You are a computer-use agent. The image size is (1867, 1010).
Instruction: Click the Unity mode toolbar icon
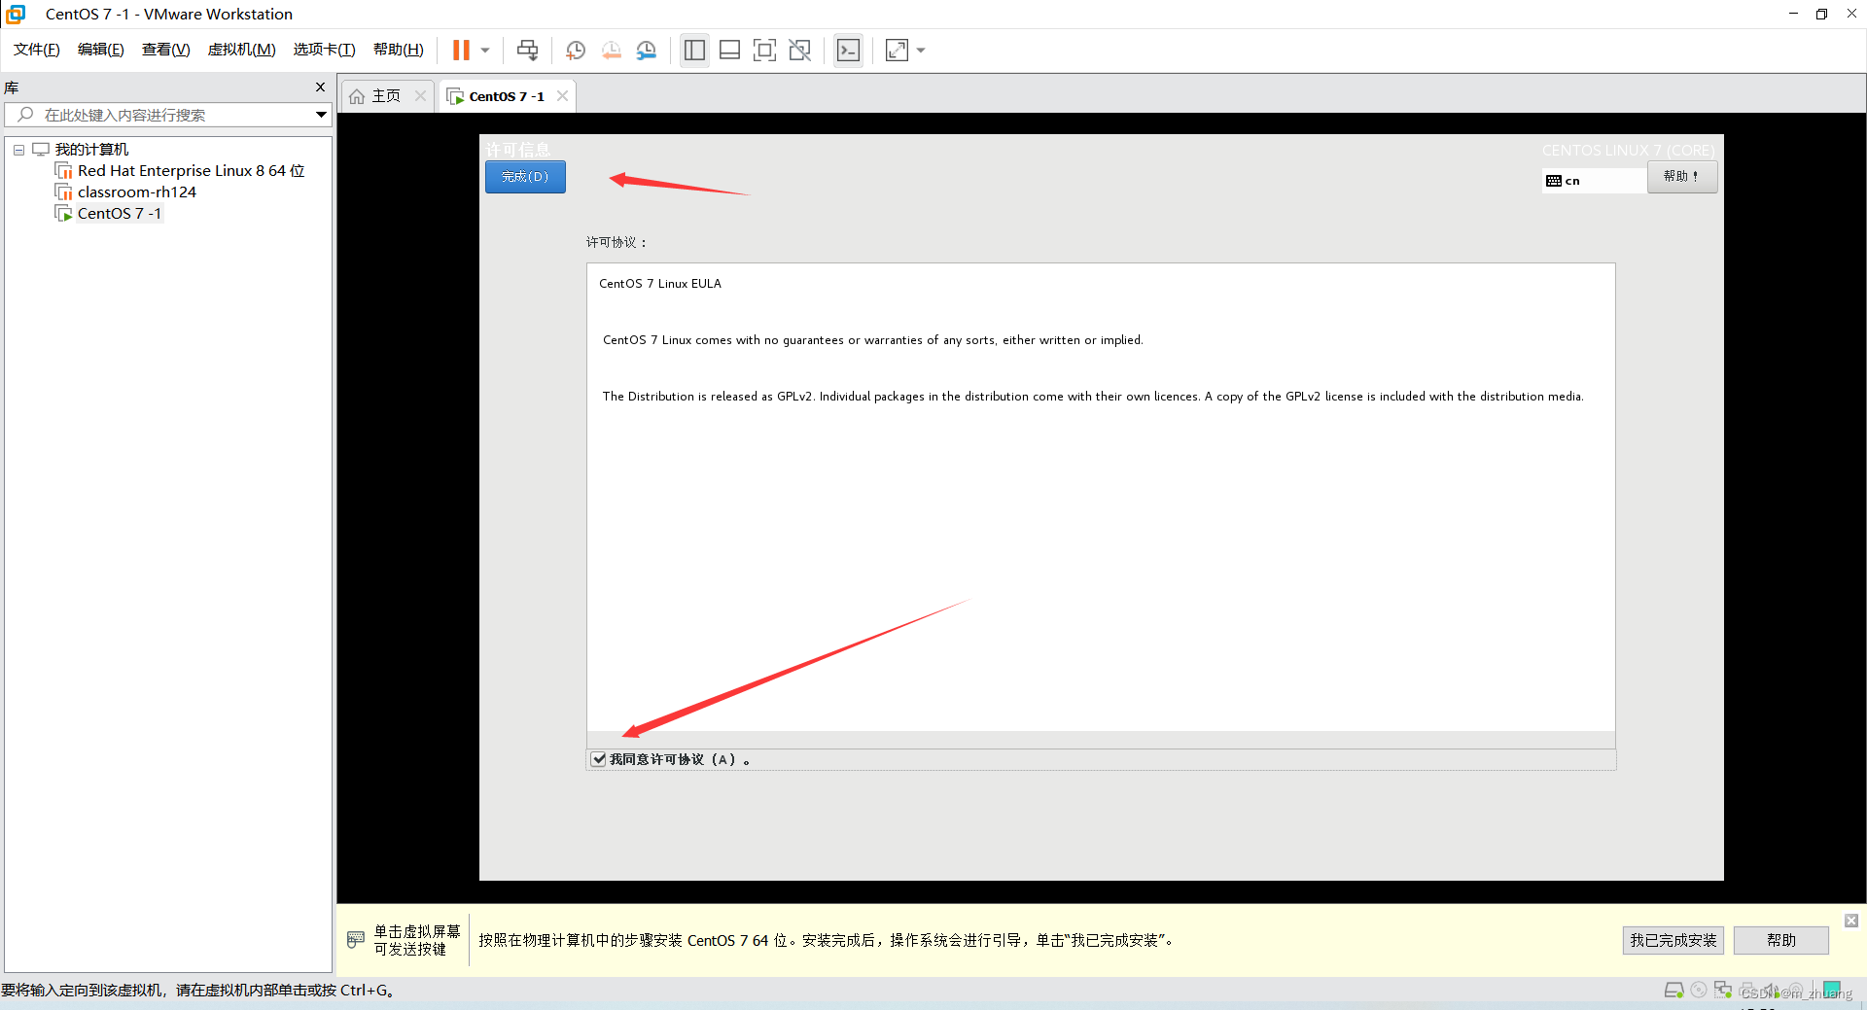click(x=799, y=50)
